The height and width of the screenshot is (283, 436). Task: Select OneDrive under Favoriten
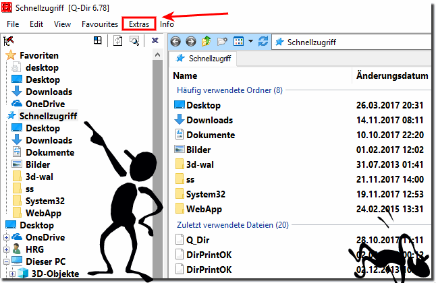(45, 104)
